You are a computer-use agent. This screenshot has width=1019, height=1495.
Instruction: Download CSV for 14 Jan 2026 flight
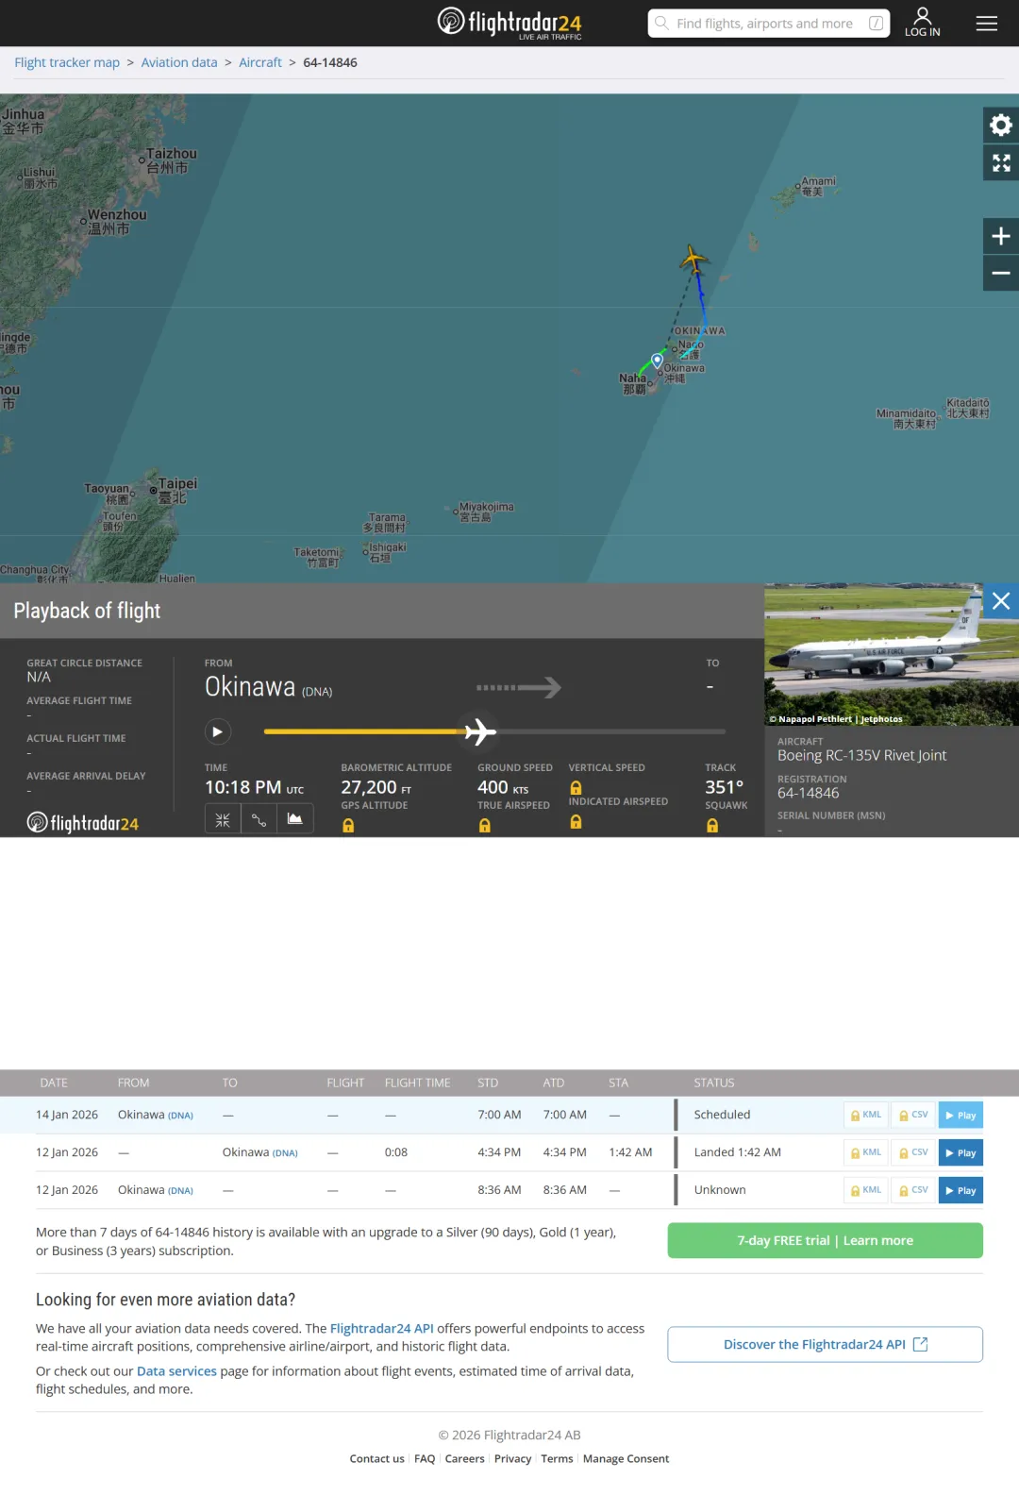click(x=913, y=1115)
